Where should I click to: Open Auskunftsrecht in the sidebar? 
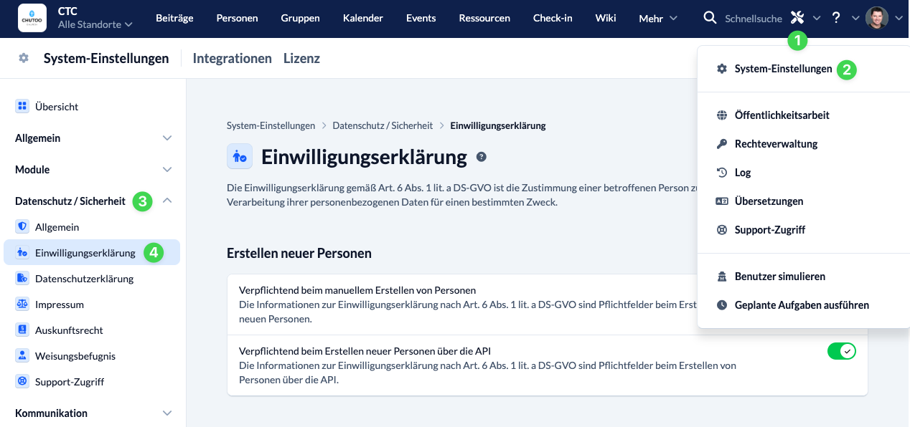(69, 330)
